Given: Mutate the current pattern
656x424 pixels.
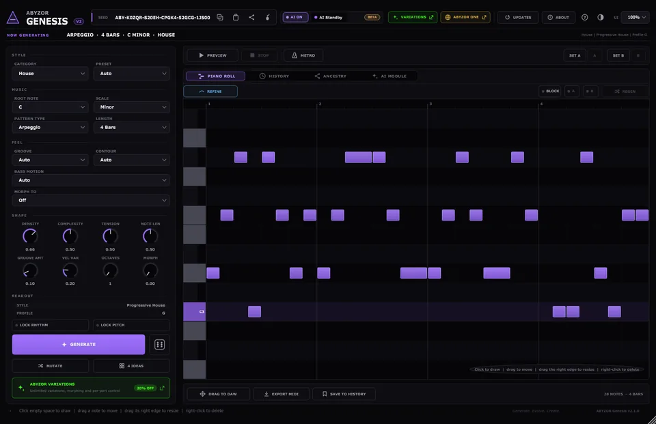Looking at the screenshot, I should coord(50,366).
